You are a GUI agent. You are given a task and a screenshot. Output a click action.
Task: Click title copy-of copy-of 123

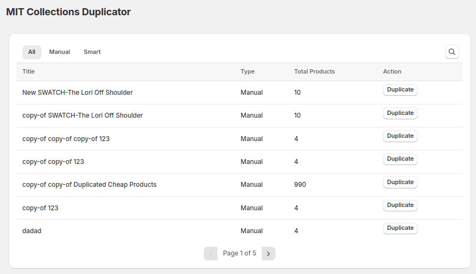[x=53, y=162]
